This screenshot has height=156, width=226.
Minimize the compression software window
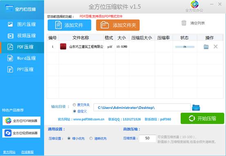(x=212, y=4)
